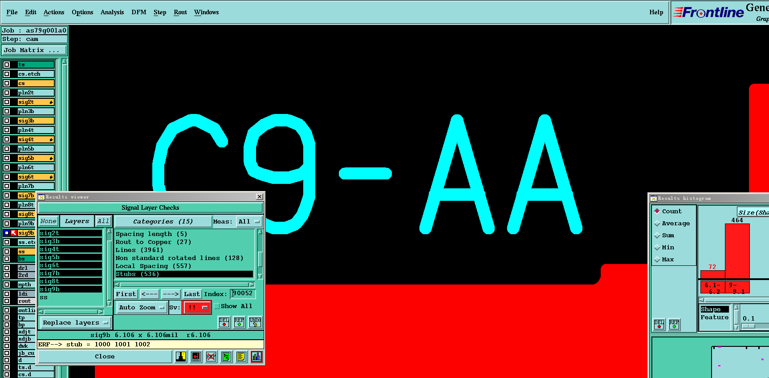Click the None layers button
The height and width of the screenshot is (378, 769).
48,221
